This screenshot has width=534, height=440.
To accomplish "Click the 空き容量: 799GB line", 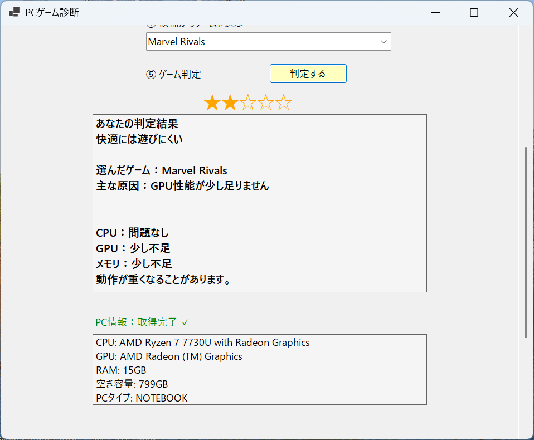I will [132, 384].
